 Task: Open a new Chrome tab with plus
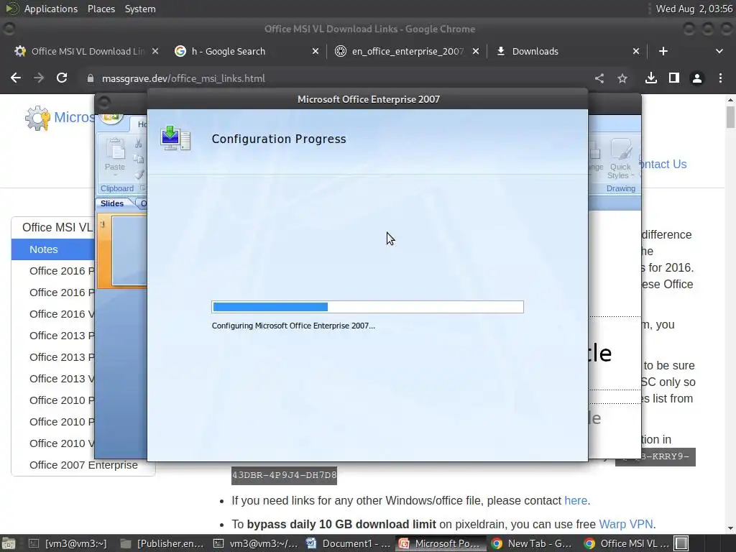663,51
